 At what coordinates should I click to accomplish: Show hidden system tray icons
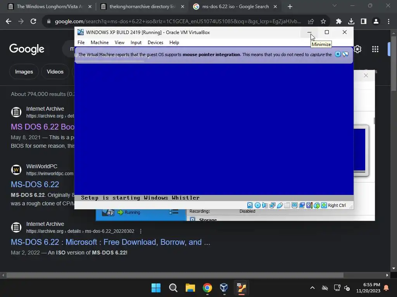click(x=312, y=288)
